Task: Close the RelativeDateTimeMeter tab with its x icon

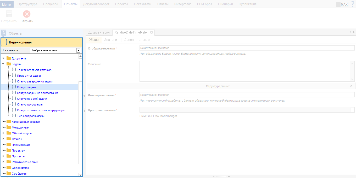Action: coord(151,32)
